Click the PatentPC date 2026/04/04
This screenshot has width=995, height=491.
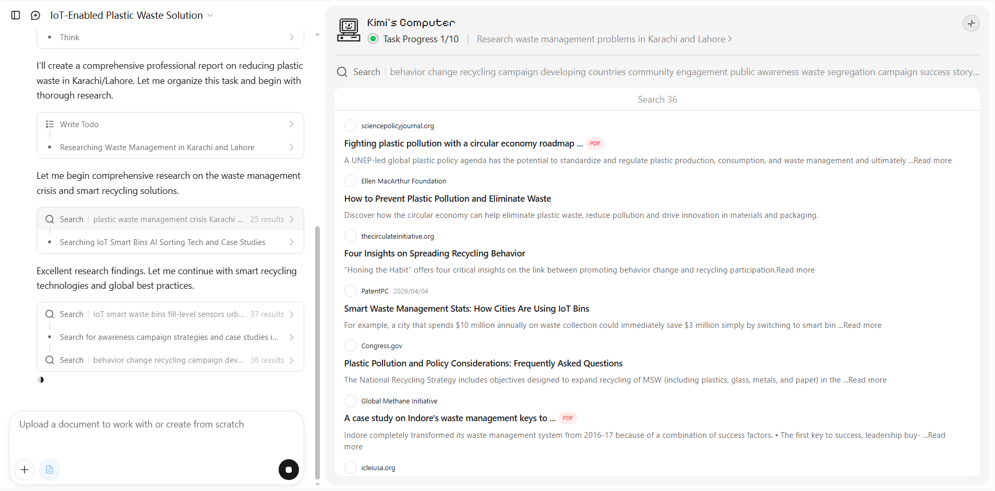pyautogui.click(x=411, y=291)
